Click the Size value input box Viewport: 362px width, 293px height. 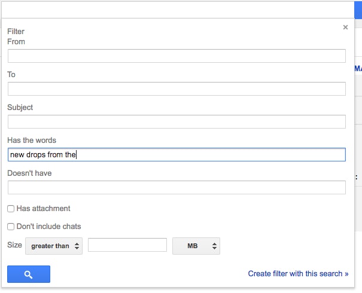pyautogui.click(x=127, y=245)
